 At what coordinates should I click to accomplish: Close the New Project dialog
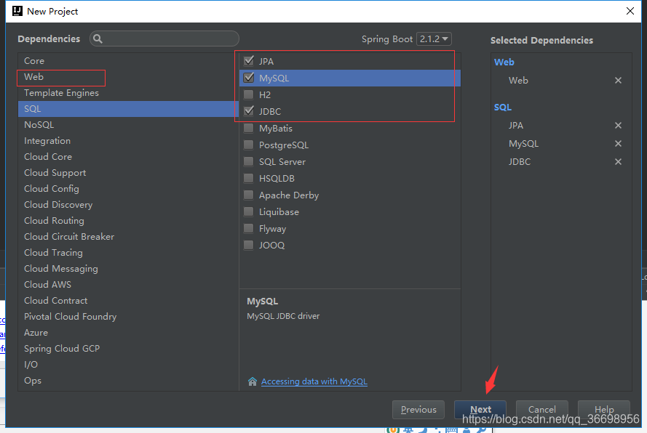[630, 11]
